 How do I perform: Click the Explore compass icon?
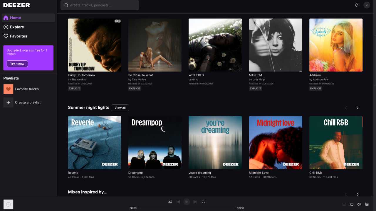pyautogui.click(x=6, y=27)
